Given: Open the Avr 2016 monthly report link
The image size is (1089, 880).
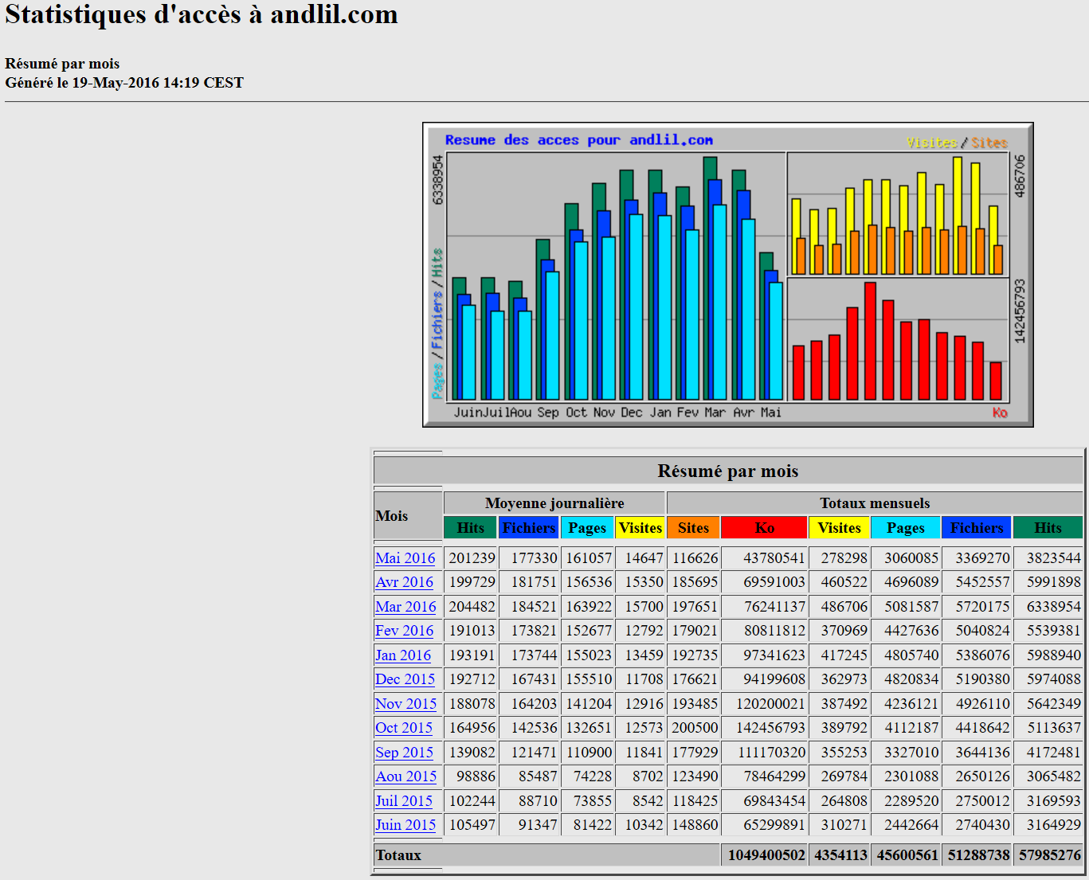Looking at the screenshot, I should pyautogui.click(x=405, y=582).
